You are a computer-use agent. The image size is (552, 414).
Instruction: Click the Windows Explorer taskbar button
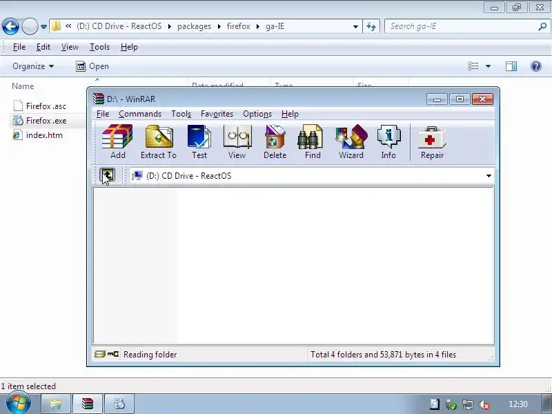coord(56,404)
